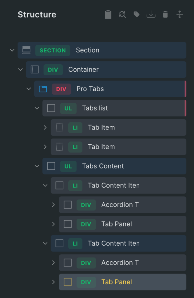Collapse the Section tree node
The image size is (194, 298).
[12, 50]
